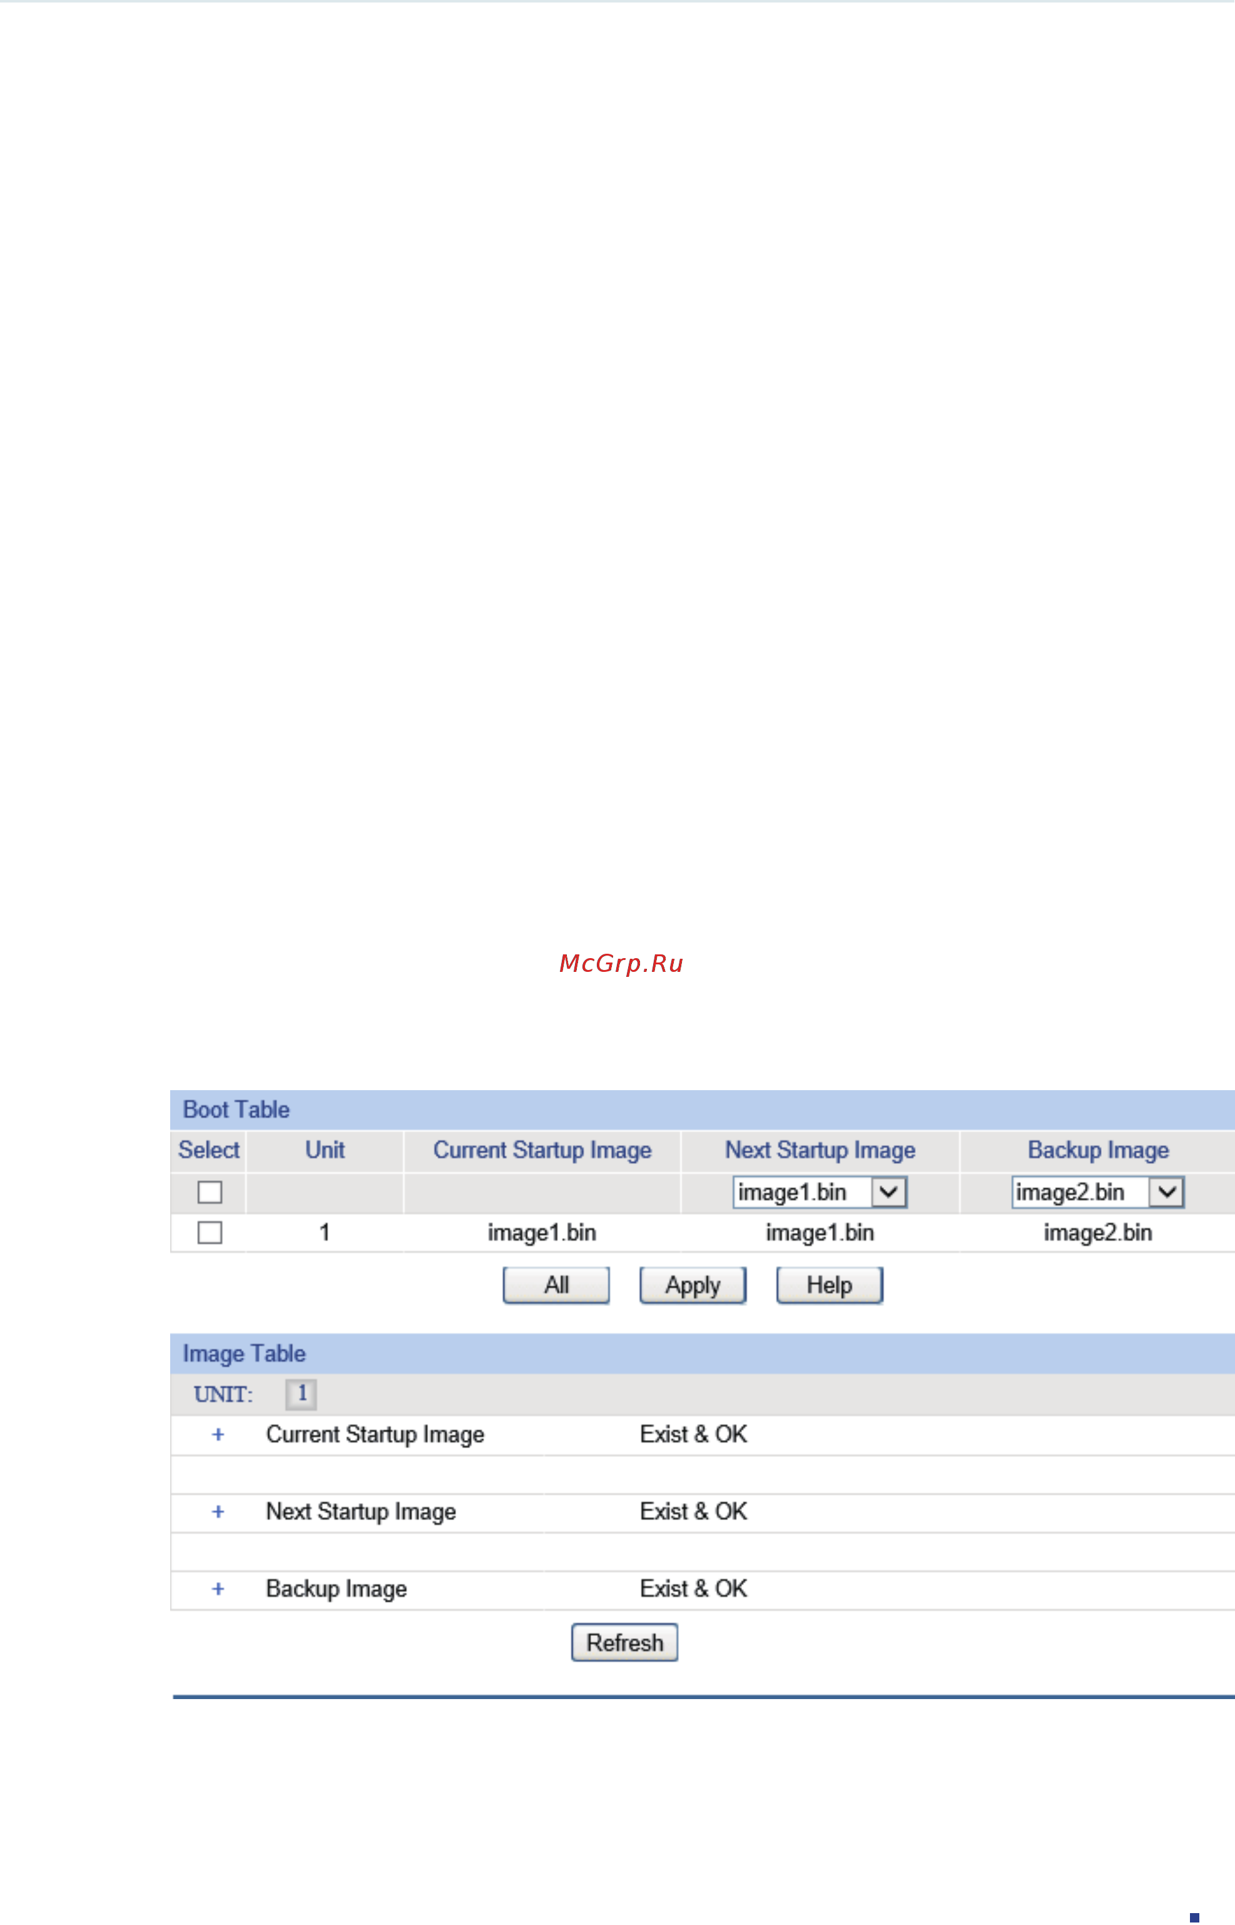Viewport: 1235px width, 1925px height.
Task: Expand the Next Startup Image row
Action: [x=218, y=1512]
